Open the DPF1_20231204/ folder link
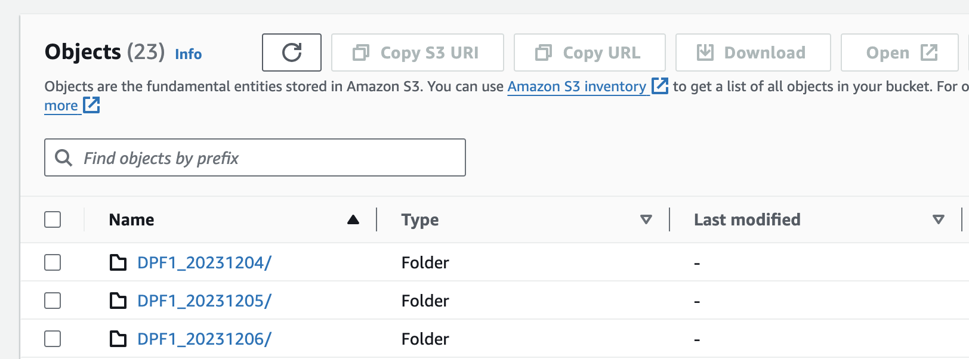 [x=204, y=262]
